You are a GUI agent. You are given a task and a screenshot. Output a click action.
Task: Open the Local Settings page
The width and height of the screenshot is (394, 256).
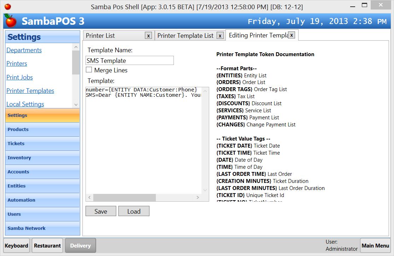(25, 104)
